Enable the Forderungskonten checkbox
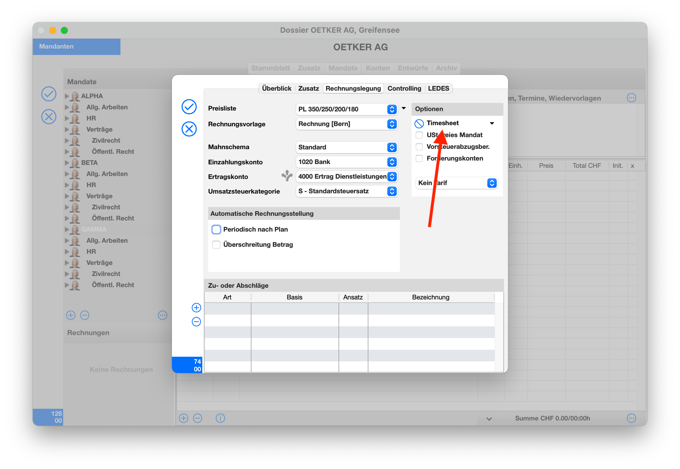 coord(419,159)
